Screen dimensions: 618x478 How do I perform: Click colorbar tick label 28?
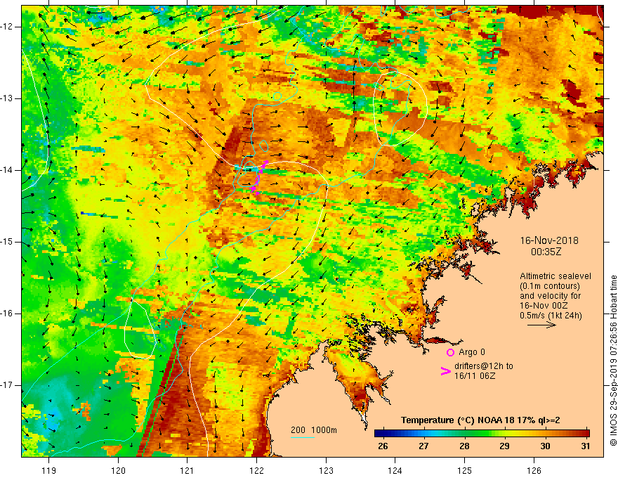464,446
